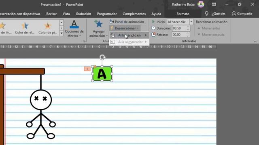Click the Retraso value field
This screenshot has width=259, height=145.
(179, 35)
